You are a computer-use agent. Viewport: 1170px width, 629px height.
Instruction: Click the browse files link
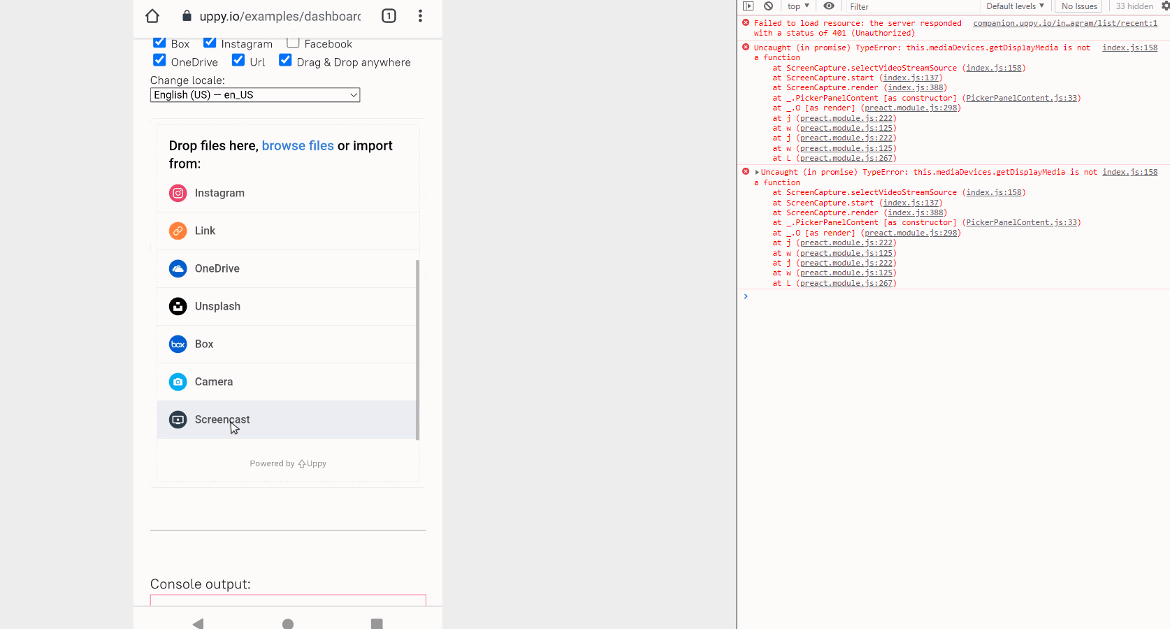[298, 145]
